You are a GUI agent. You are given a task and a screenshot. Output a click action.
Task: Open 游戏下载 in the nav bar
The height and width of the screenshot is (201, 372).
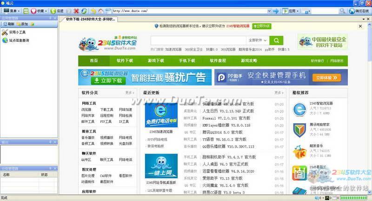coord(156,61)
